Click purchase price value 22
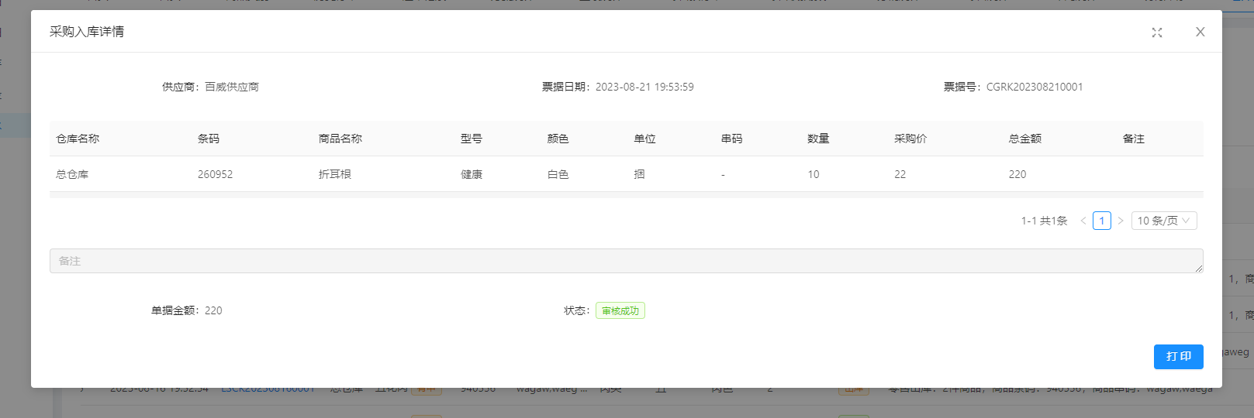The height and width of the screenshot is (418, 1254). [x=900, y=174]
